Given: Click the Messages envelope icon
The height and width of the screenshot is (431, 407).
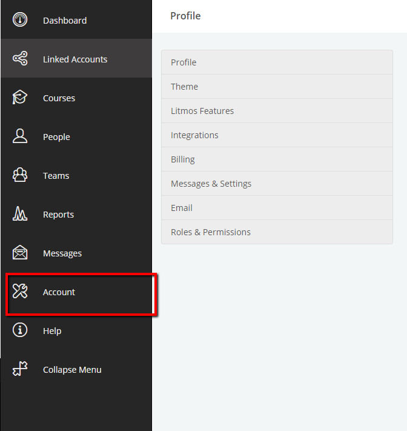Looking at the screenshot, I should [x=20, y=252].
